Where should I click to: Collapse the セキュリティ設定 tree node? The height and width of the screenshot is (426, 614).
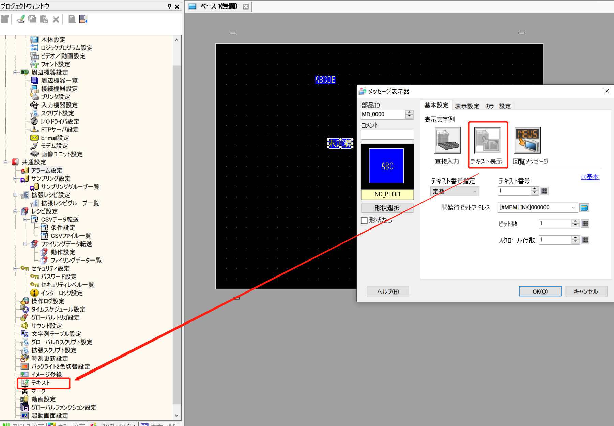tap(15, 269)
